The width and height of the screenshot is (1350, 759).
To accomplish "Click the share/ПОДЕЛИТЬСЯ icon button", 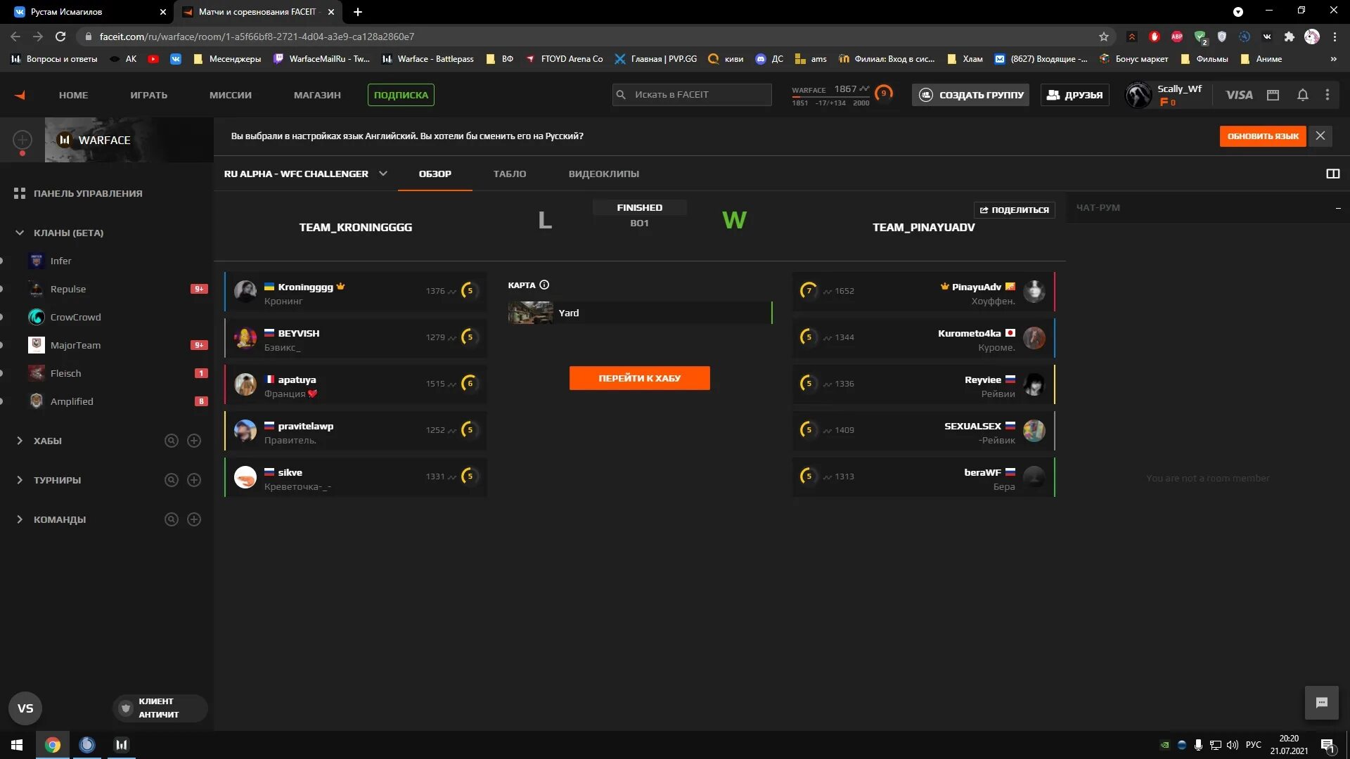I will [1015, 209].
